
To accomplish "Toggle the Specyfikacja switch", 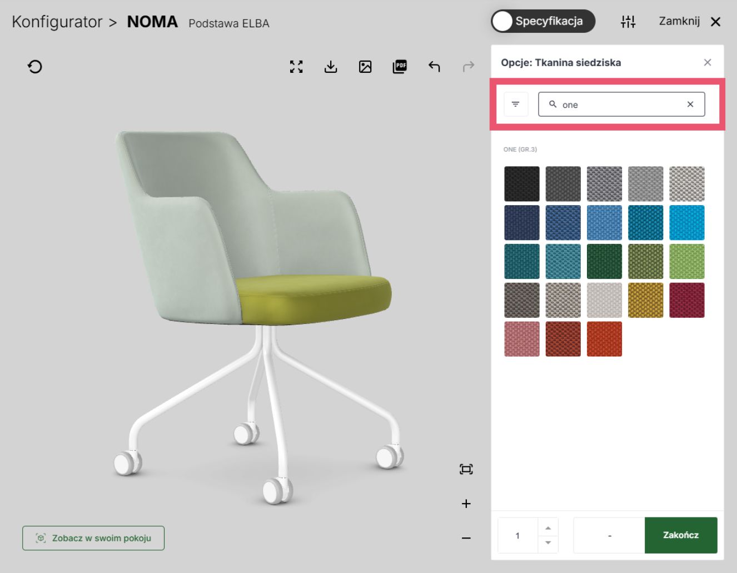I will coord(542,21).
